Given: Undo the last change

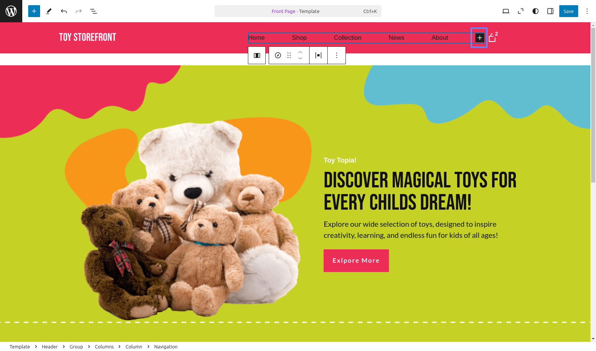Looking at the screenshot, I should point(64,11).
